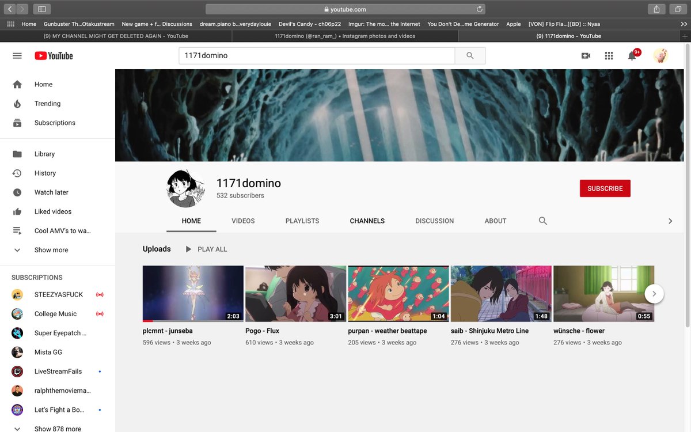Switch to the MY CHANNEL MIGHT GET DELETED tab
This screenshot has height=432, width=691.
(116, 36)
